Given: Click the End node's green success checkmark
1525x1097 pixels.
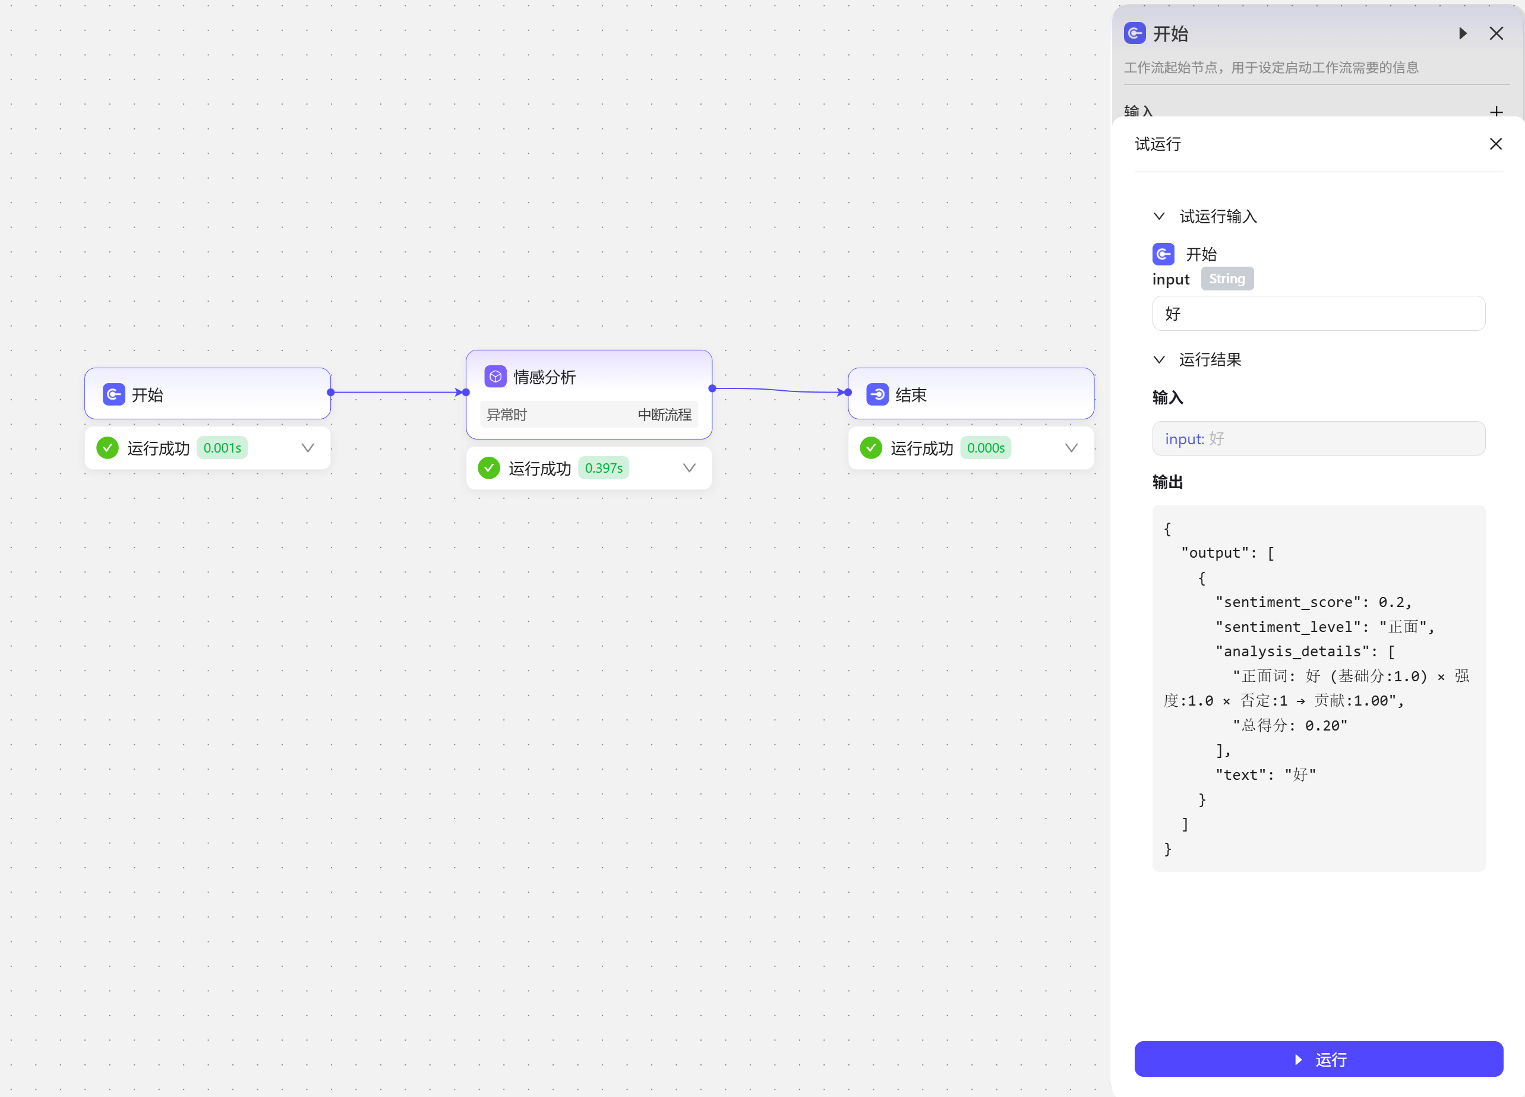Looking at the screenshot, I should coord(871,448).
